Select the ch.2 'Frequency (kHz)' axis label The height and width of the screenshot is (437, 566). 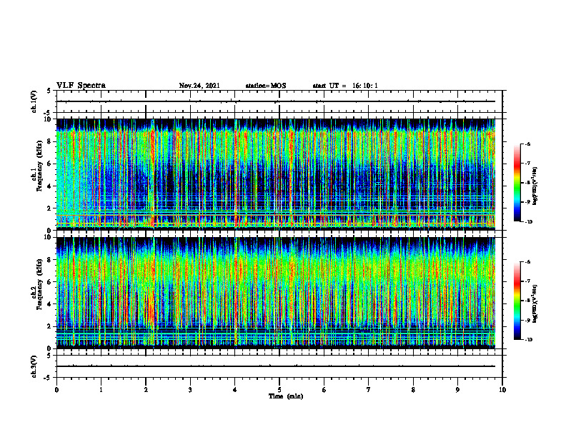click(39, 284)
